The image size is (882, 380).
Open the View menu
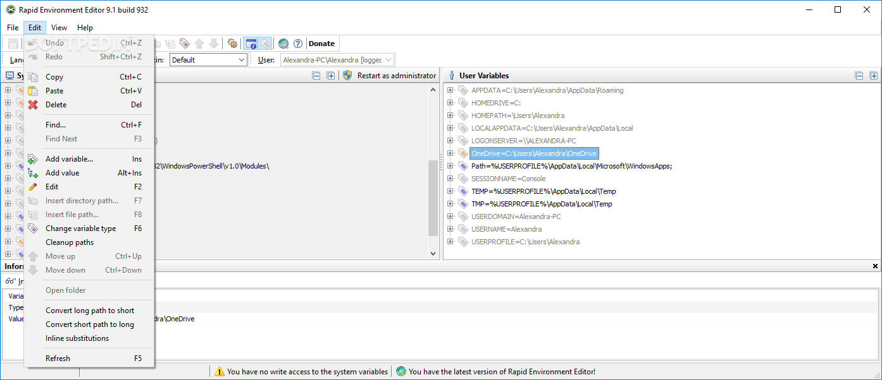click(x=59, y=28)
